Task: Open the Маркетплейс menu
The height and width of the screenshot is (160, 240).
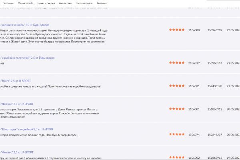Action: [x=26, y=3]
